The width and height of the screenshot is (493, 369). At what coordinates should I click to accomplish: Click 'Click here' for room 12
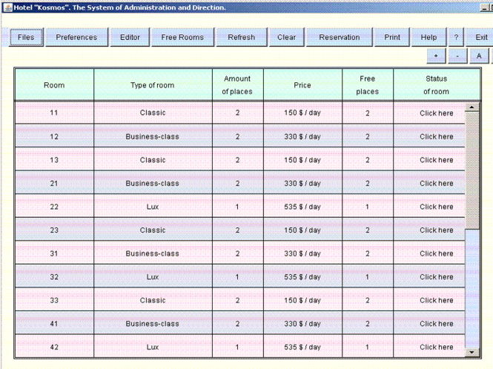(x=437, y=137)
